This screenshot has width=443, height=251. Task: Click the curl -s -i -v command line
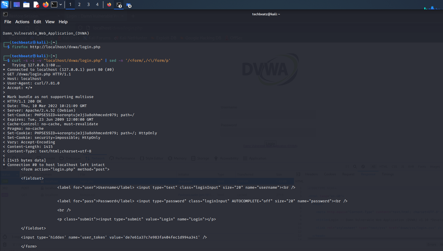(91, 61)
